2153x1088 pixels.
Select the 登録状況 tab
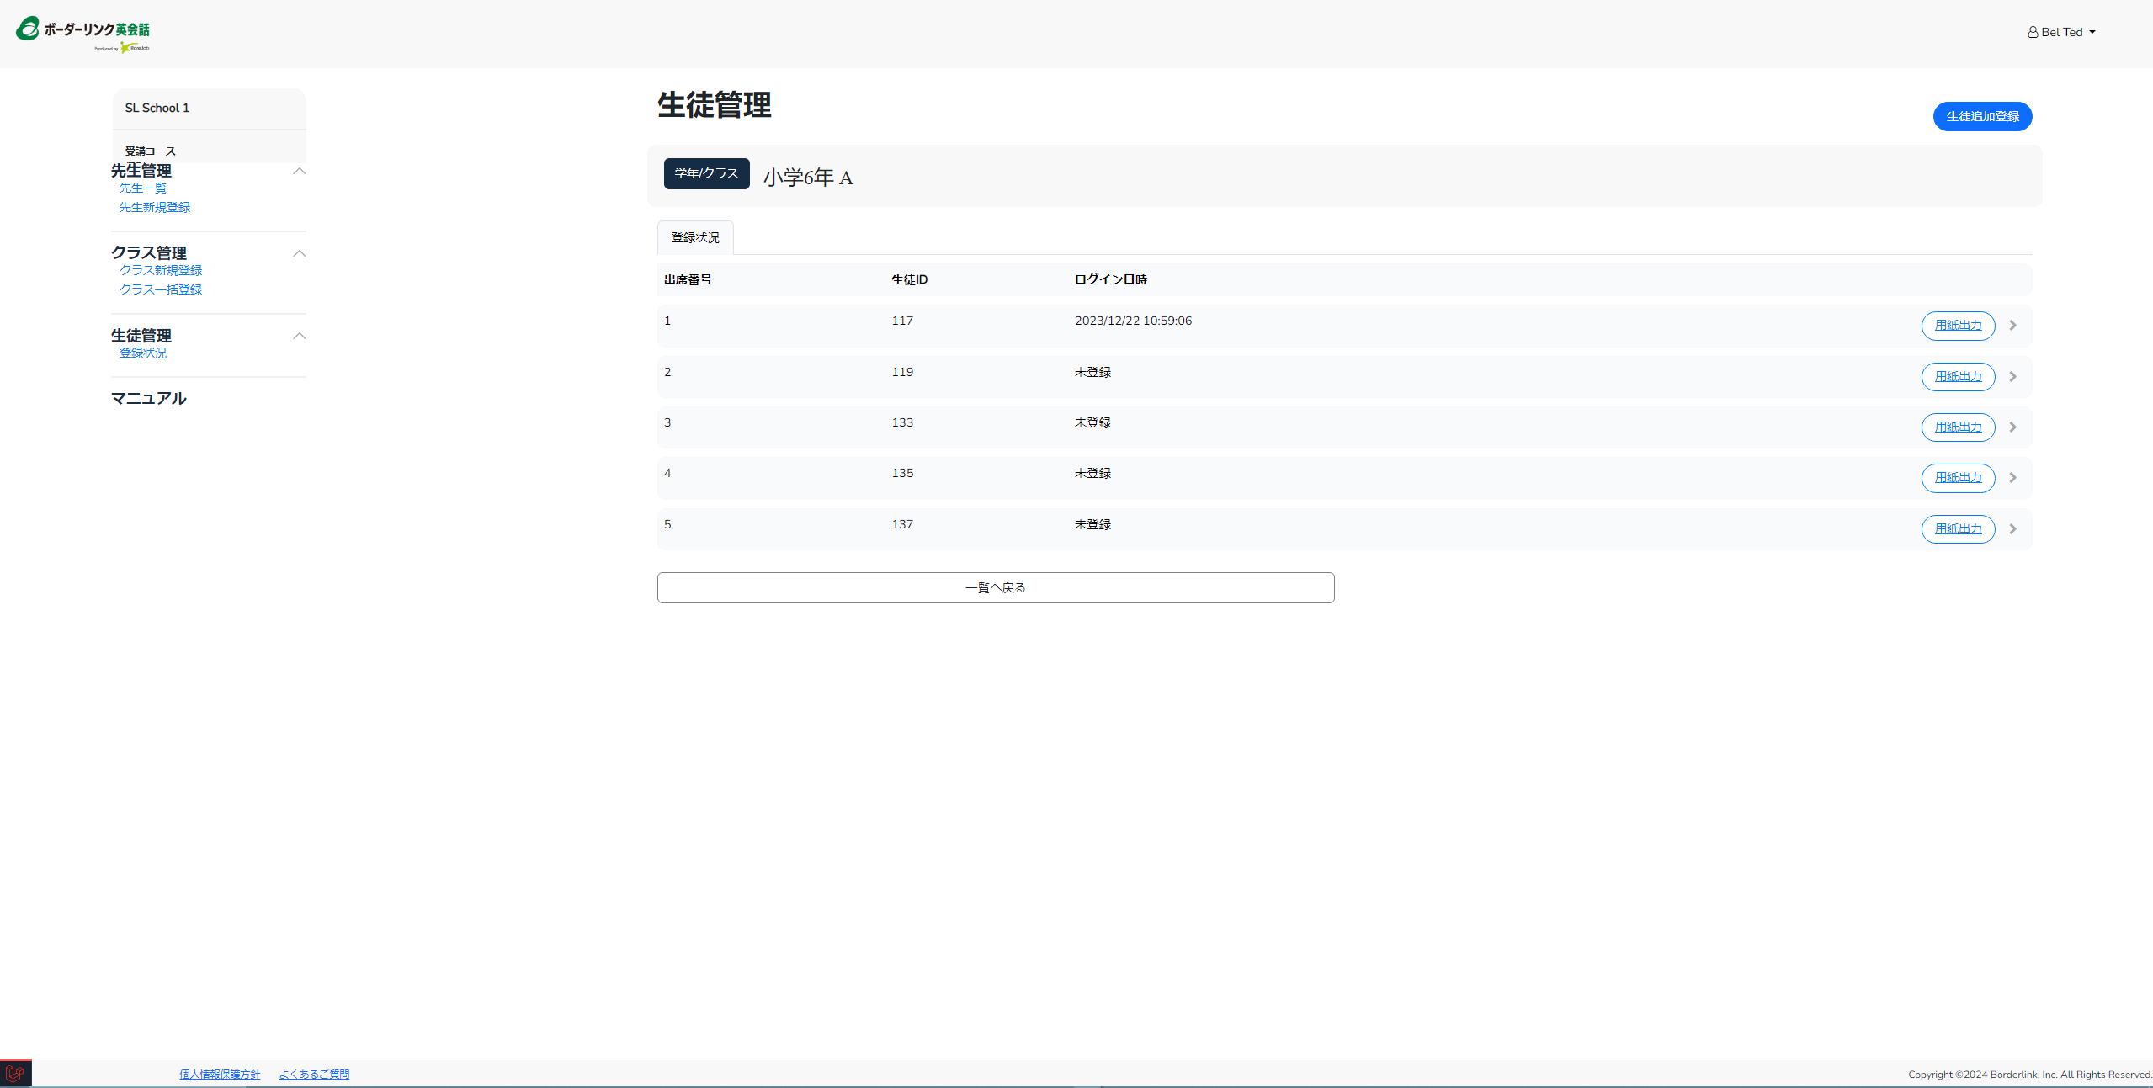point(694,238)
